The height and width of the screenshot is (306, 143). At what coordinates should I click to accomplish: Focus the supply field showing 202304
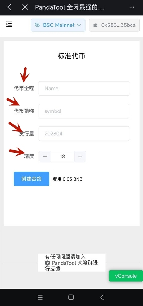[x=84, y=134]
